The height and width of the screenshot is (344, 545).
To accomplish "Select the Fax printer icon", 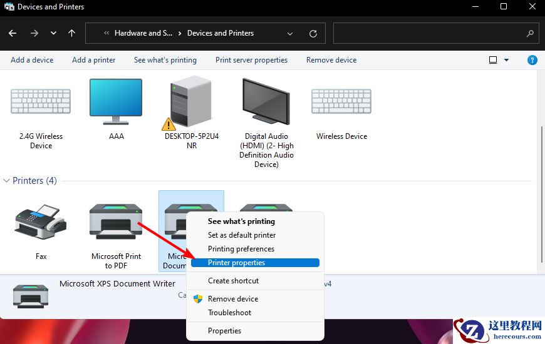I will 41,222.
